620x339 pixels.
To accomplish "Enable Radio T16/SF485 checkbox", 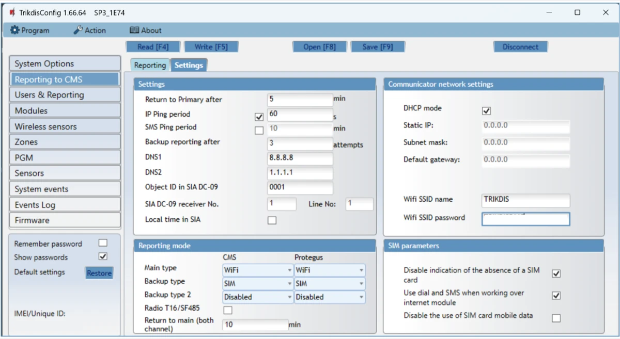I will pyautogui.click(x=227, y=310).
